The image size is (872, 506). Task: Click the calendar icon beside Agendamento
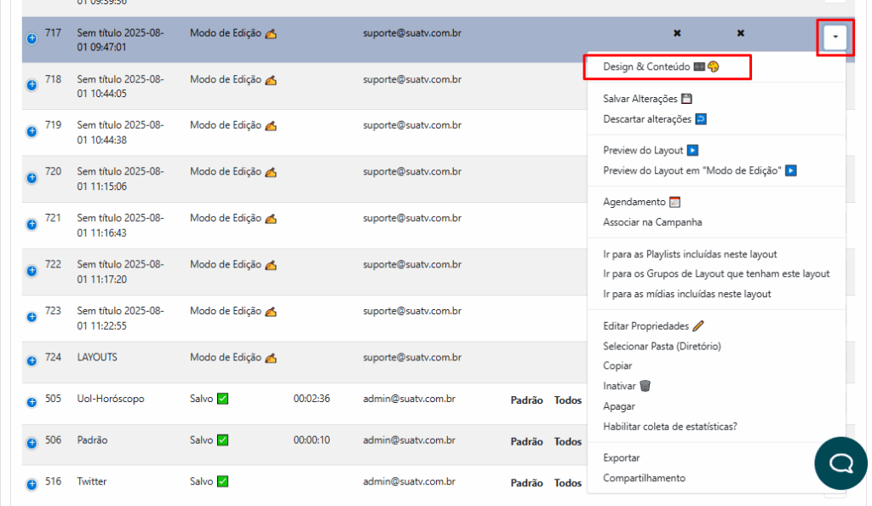tap(675, 203)
